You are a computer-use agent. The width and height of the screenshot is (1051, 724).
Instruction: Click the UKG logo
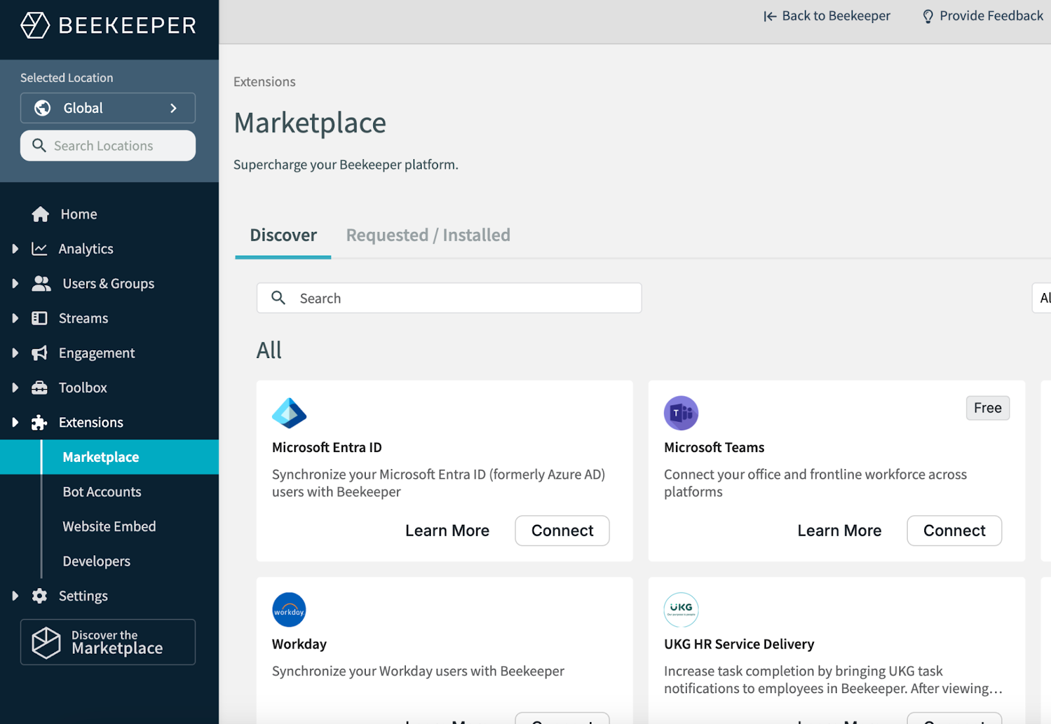coord(681,610)
